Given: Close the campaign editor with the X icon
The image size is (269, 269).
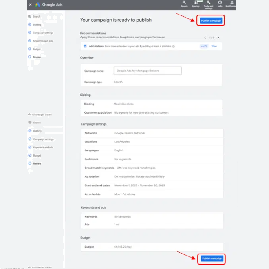Looking at the screenshot, I should [x=30, y=4].
